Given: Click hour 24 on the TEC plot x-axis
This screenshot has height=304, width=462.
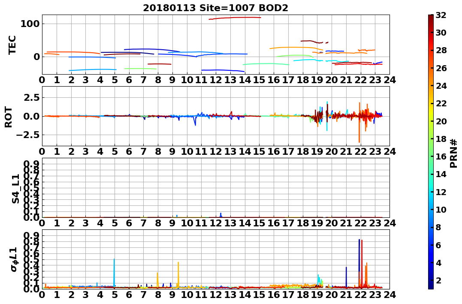Looking at the screenshot, I should pyautogui.click(x=390, y=80).
